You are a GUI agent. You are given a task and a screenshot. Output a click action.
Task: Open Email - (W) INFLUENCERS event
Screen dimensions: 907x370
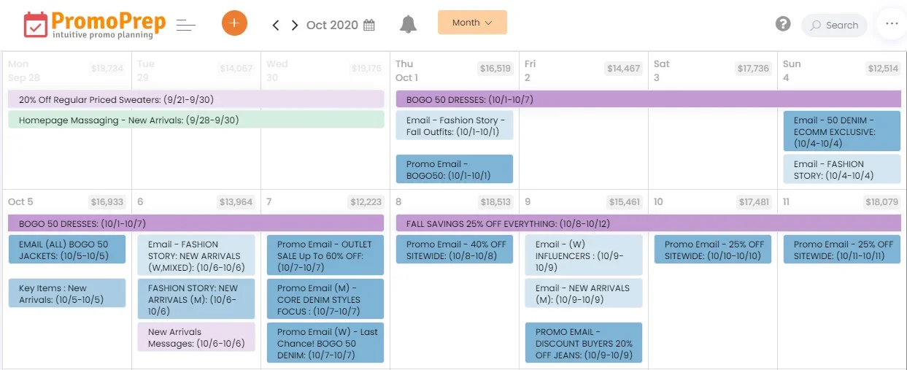[x=583, y=255]
